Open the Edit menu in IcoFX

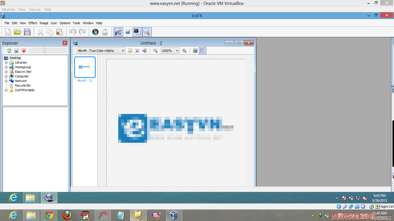(14, 23)
